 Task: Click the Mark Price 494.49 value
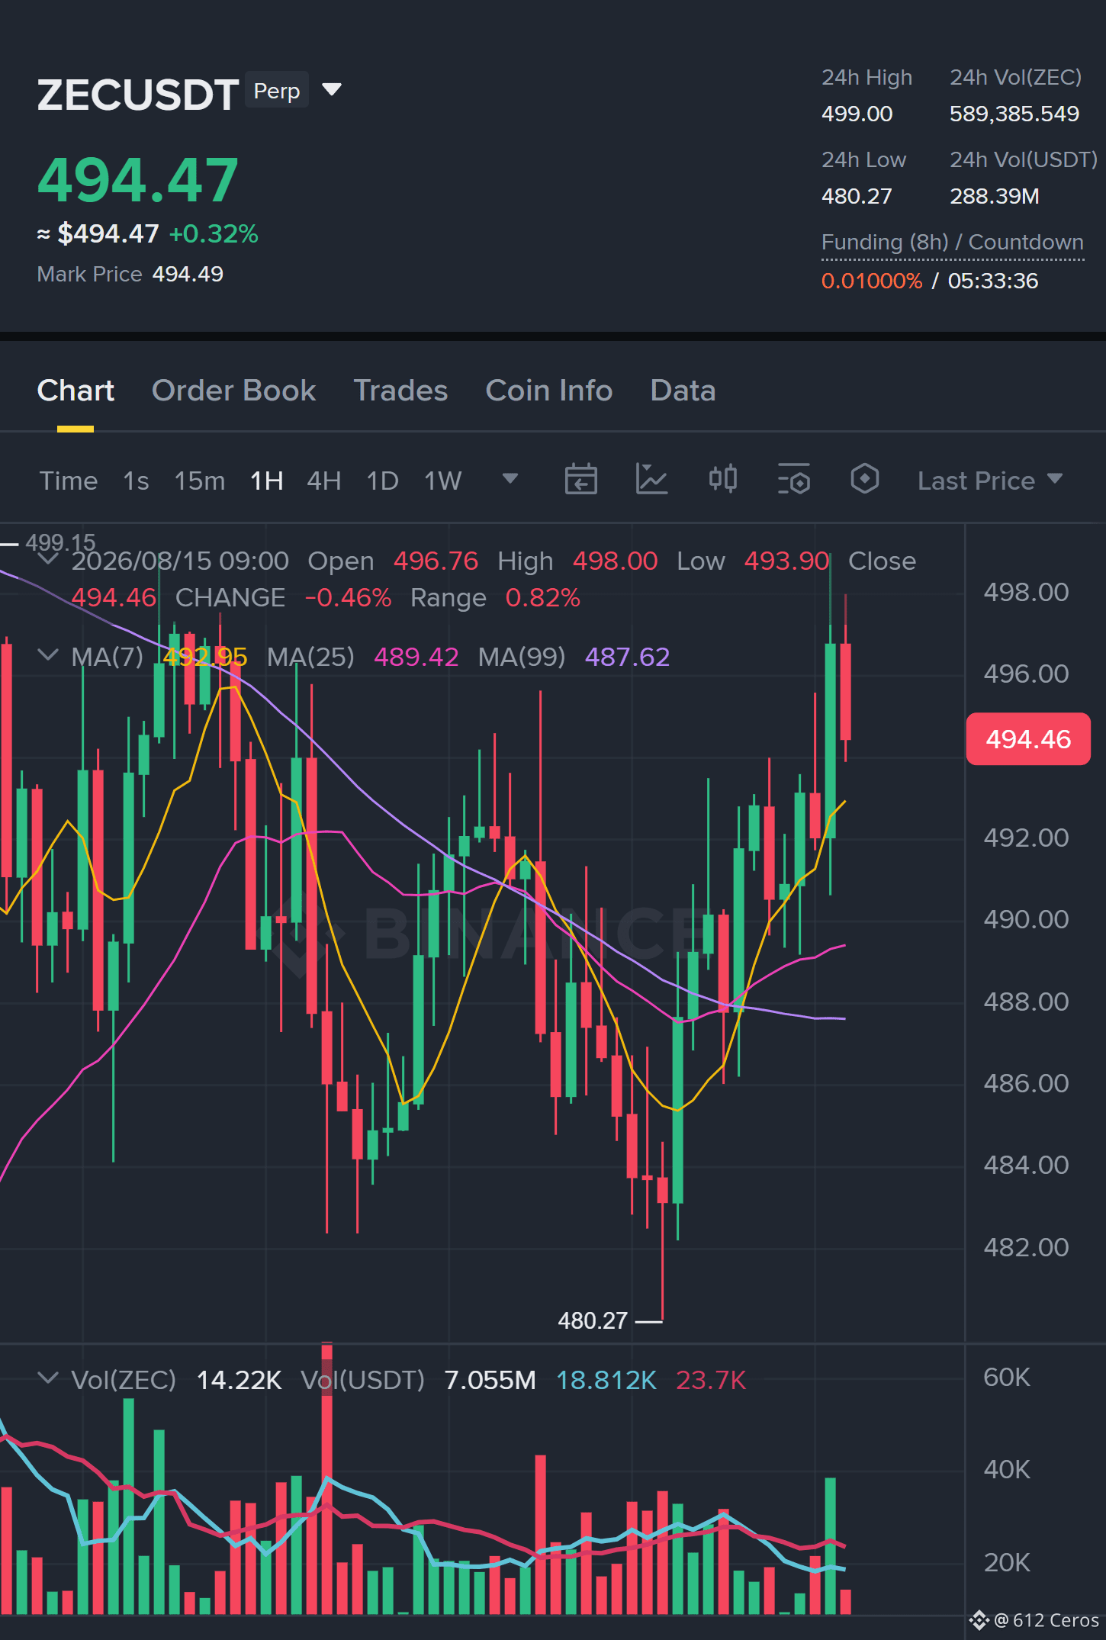tap(188, 275)
